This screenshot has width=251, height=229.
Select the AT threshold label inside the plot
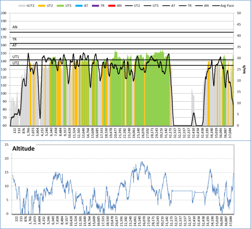tap(15, 45)
